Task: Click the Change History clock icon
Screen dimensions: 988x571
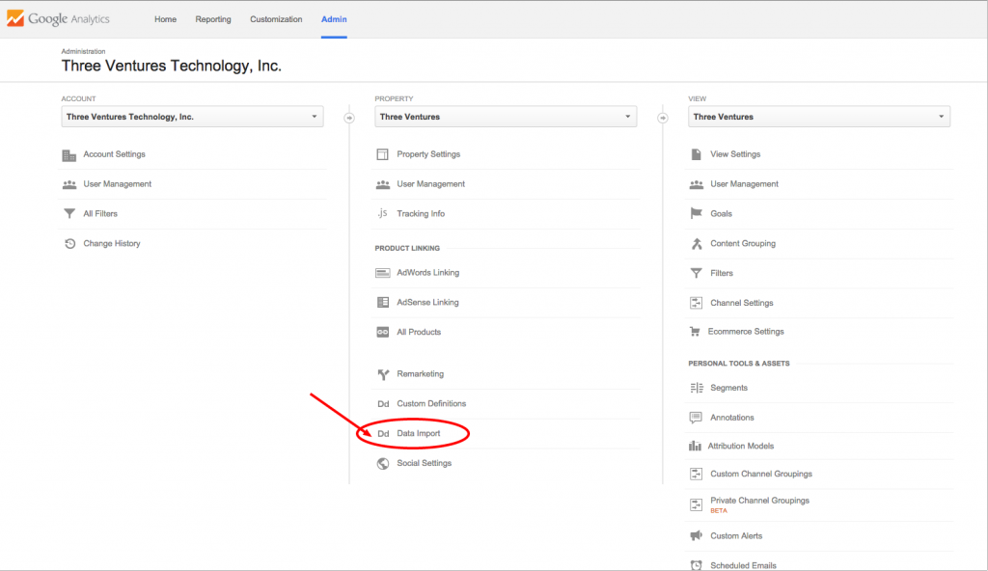Action: (69, 243)
